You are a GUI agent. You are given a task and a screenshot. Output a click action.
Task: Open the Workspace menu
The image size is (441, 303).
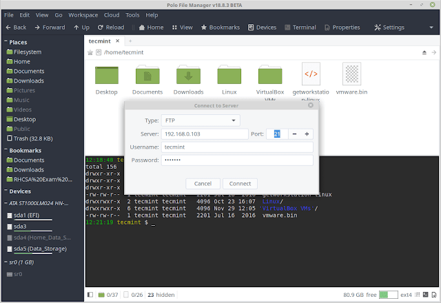tap(83, 15)
